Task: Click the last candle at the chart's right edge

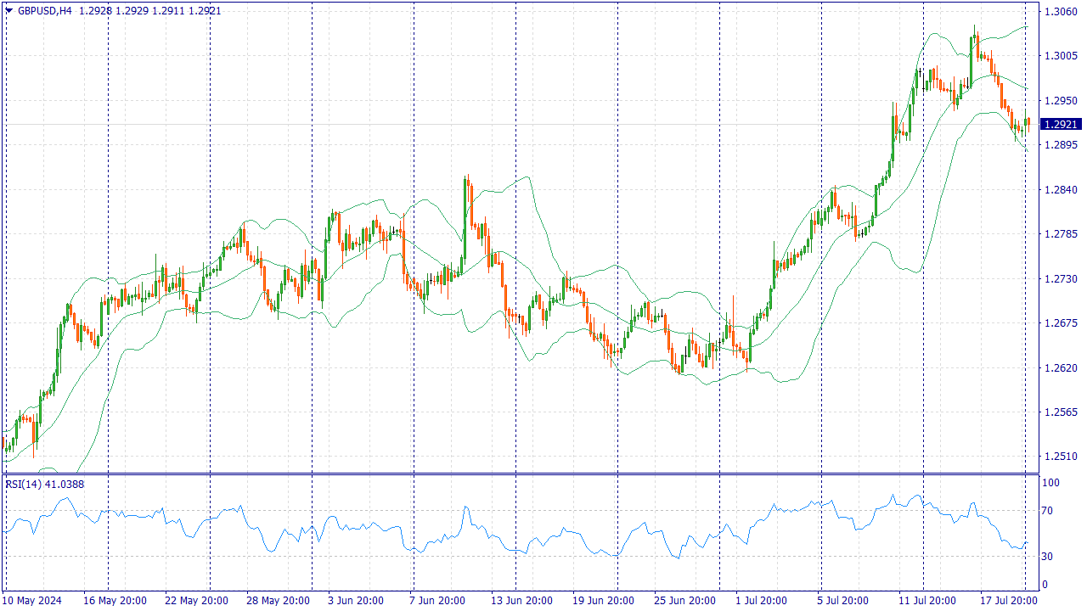Action: pos(1028,122)
